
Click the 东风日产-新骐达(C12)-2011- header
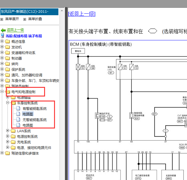click(29, 12)
